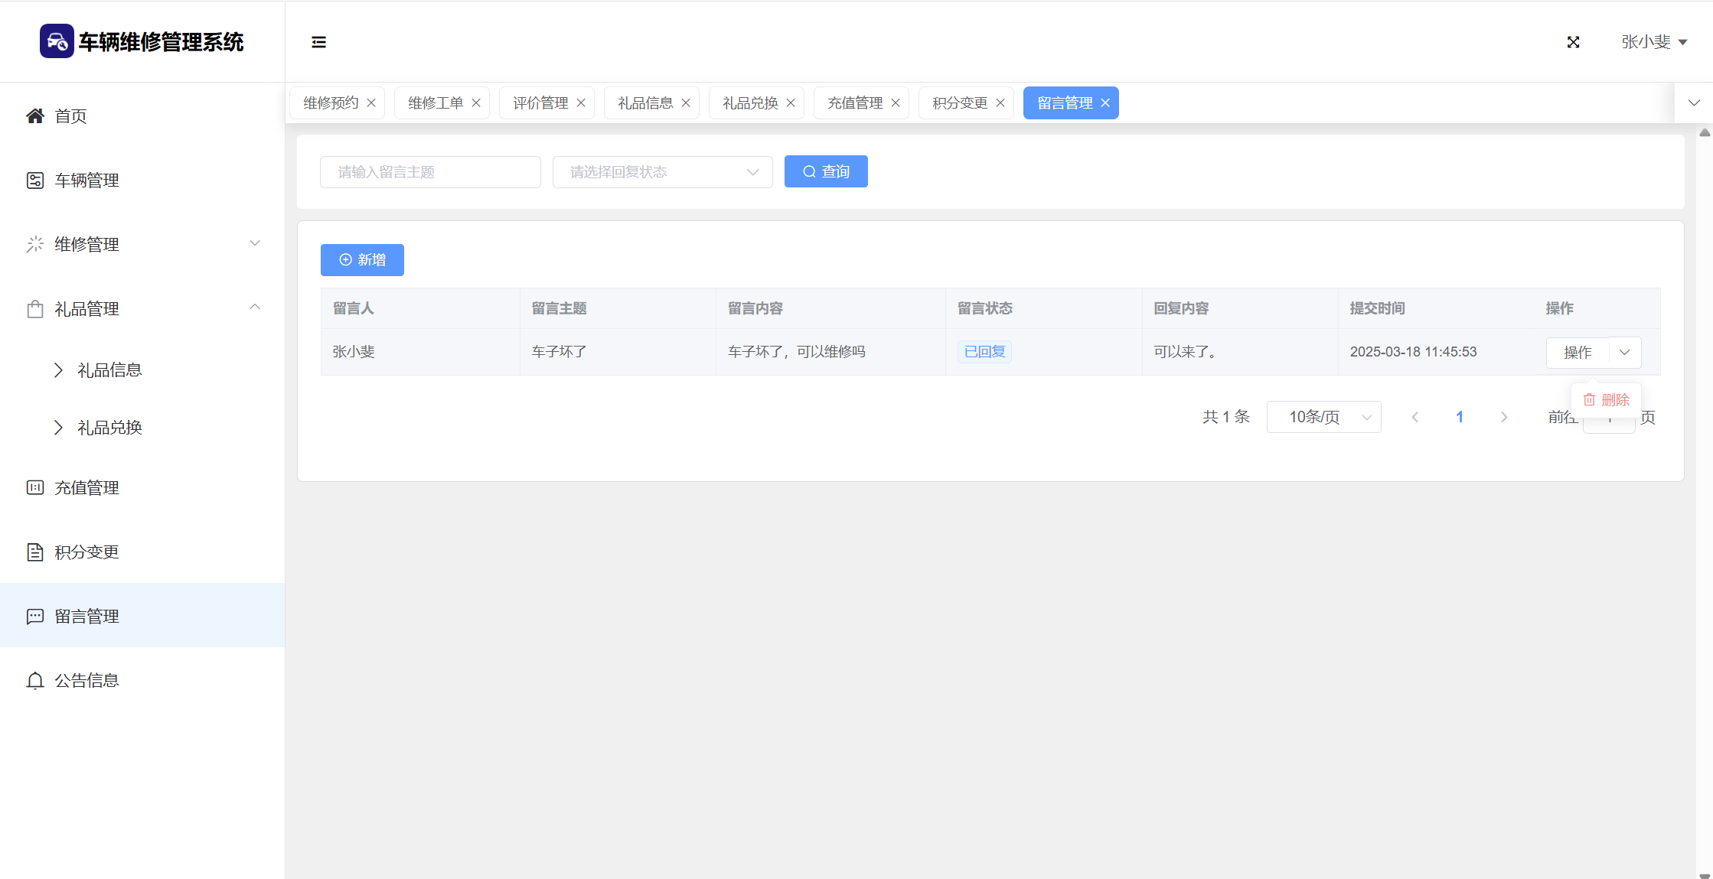
Task: Open the 10条/页 page size dropdown
Action: pyautogui.click(x=1323, y=417)
